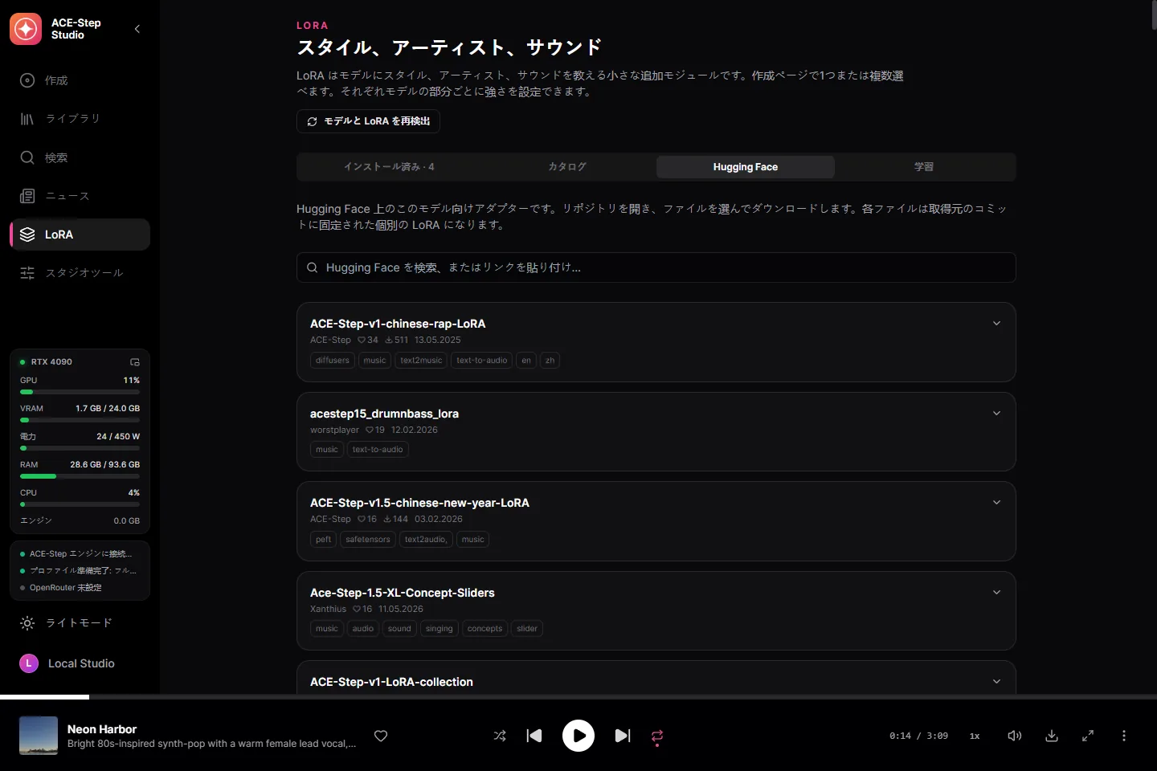Click the "worstplayer" author name

334,430
